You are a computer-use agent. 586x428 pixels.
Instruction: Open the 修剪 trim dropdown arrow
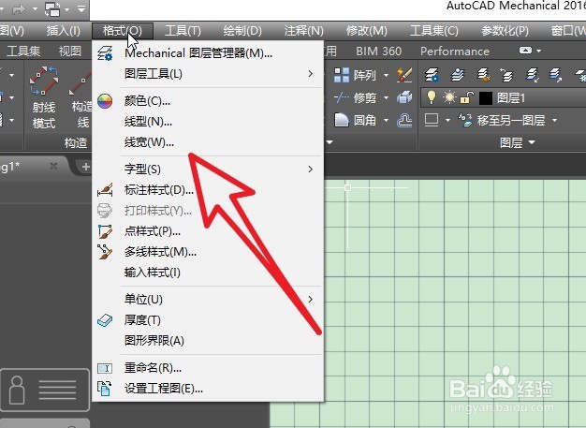click(x=386, y=98)
